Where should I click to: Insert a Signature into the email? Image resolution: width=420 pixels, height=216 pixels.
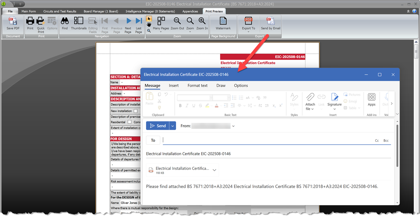[334, 101]
